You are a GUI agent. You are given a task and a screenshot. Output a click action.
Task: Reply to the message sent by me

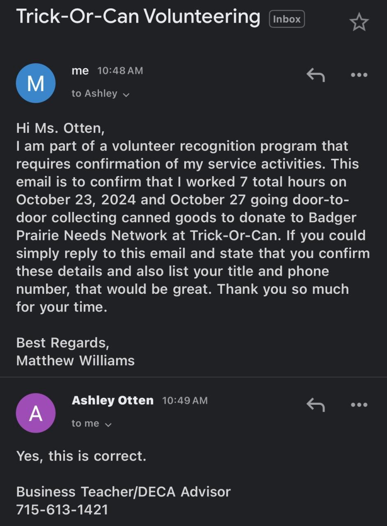(x=316, y=75)
